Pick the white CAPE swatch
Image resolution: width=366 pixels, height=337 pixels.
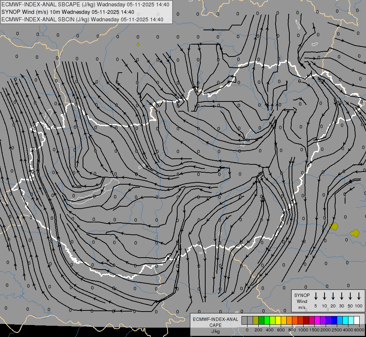(356, 320)
